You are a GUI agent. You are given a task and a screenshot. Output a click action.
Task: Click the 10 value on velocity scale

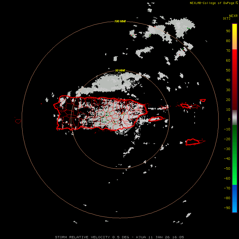pyautogui.click(x=228, y=110)
